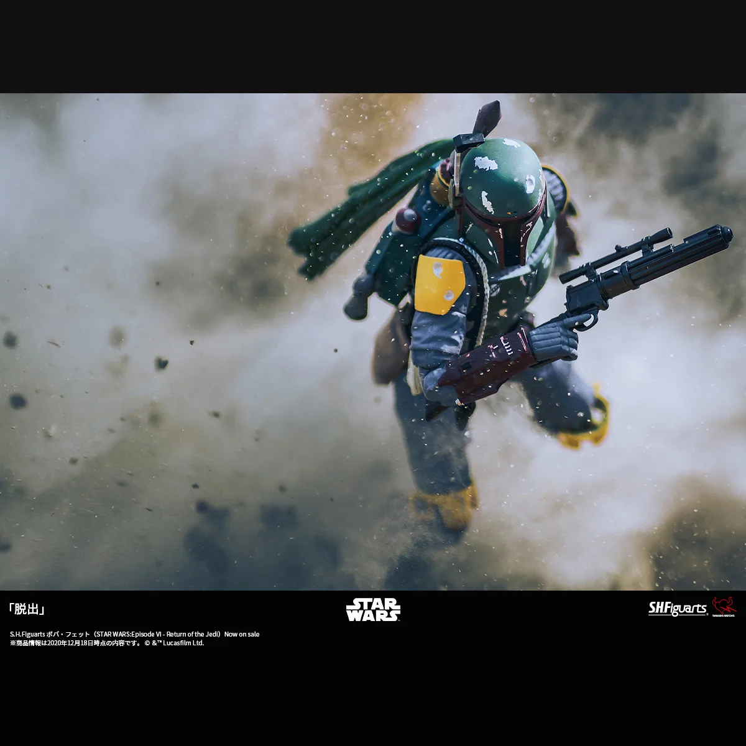Click the '※商品情報は2020年12月18日時点' notice text

click(107, 643)
